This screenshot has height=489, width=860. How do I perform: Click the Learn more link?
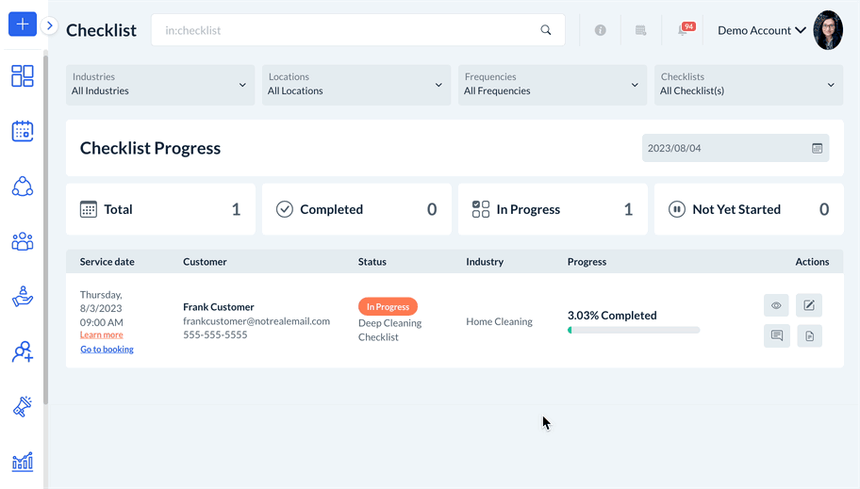coord(101,335)
